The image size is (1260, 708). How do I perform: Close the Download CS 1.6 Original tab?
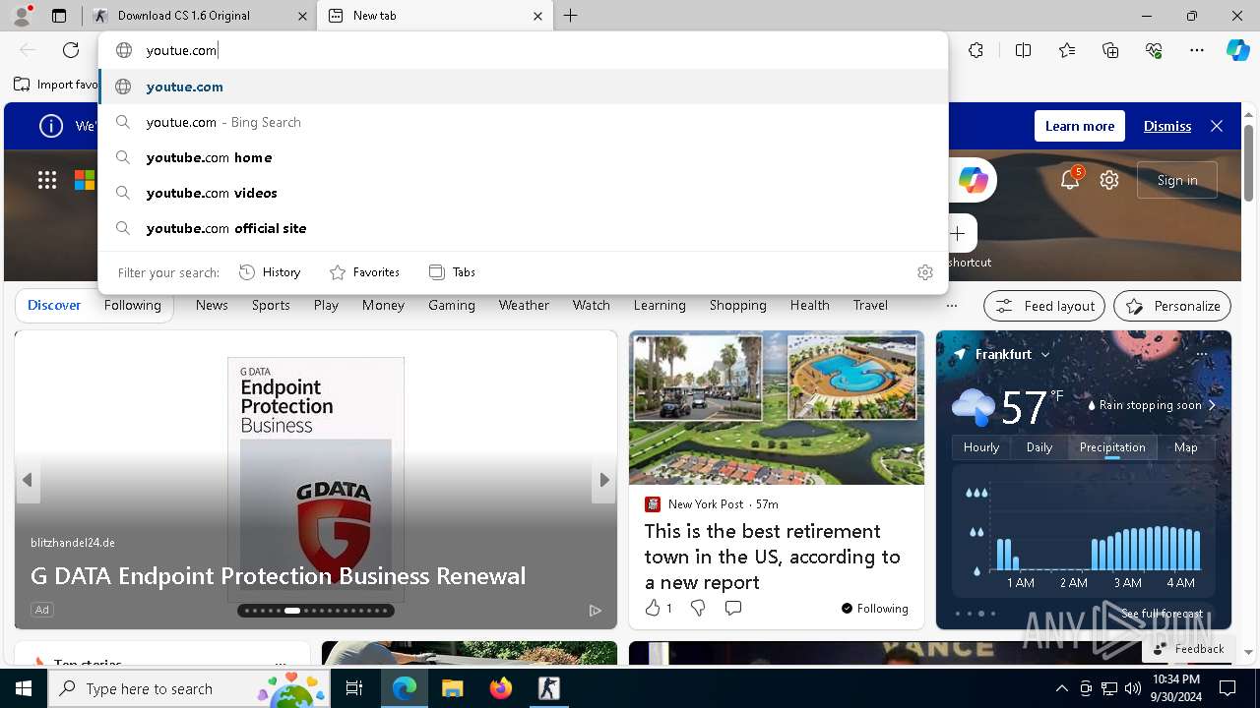pyautogui.click(x=303, y=16)
